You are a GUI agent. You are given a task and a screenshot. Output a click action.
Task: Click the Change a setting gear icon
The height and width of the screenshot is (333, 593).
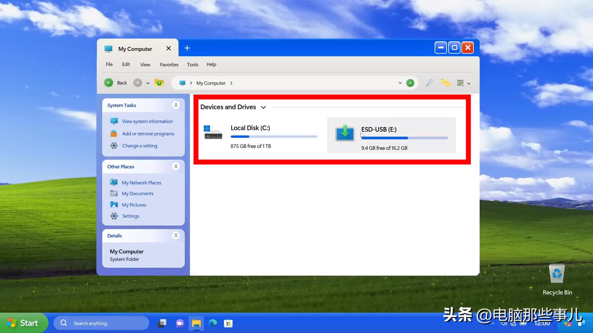tap(114, 146)
